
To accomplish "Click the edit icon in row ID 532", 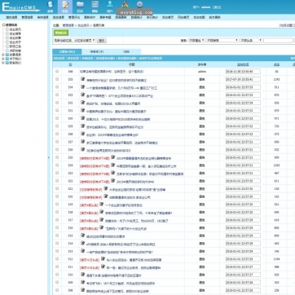I will point(83,103).
